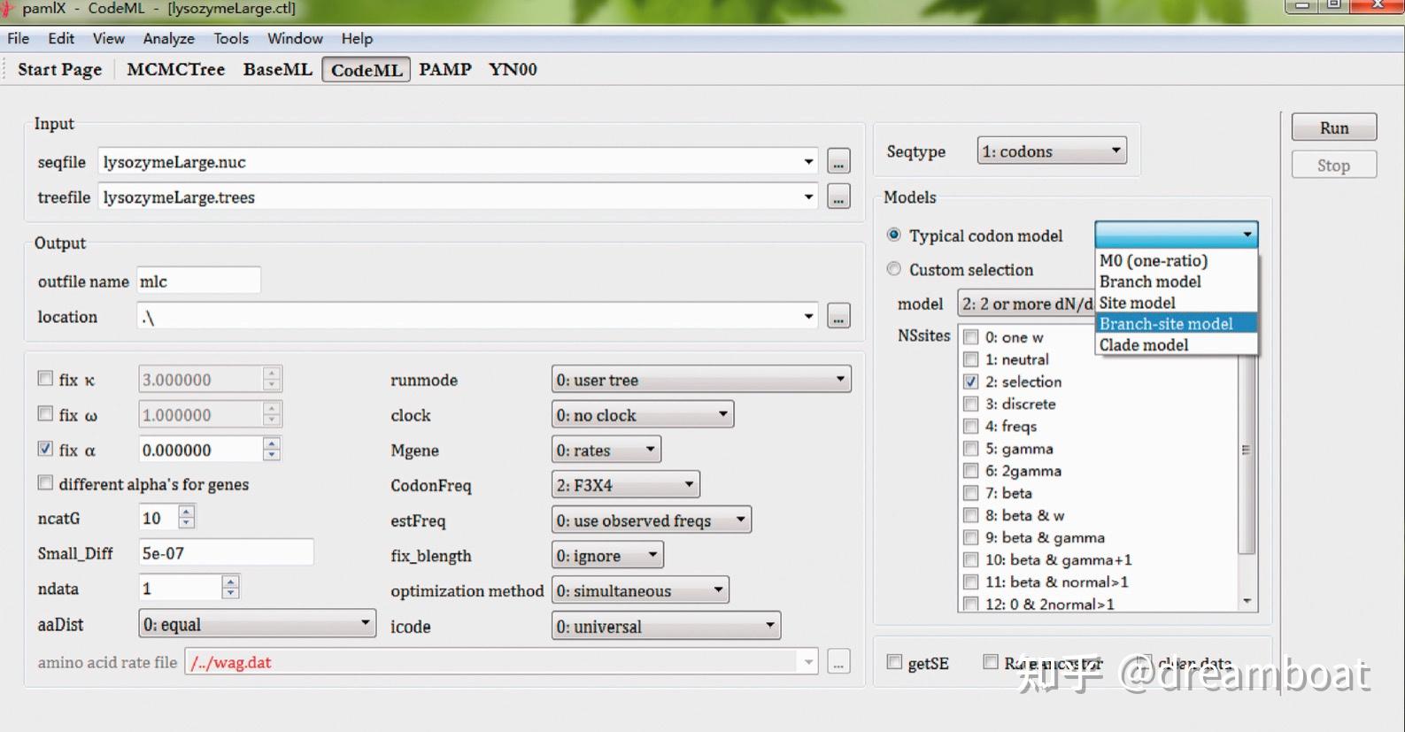Adjust the ndata spinner arrows
Screen dimensions: 1405x732
230,587
